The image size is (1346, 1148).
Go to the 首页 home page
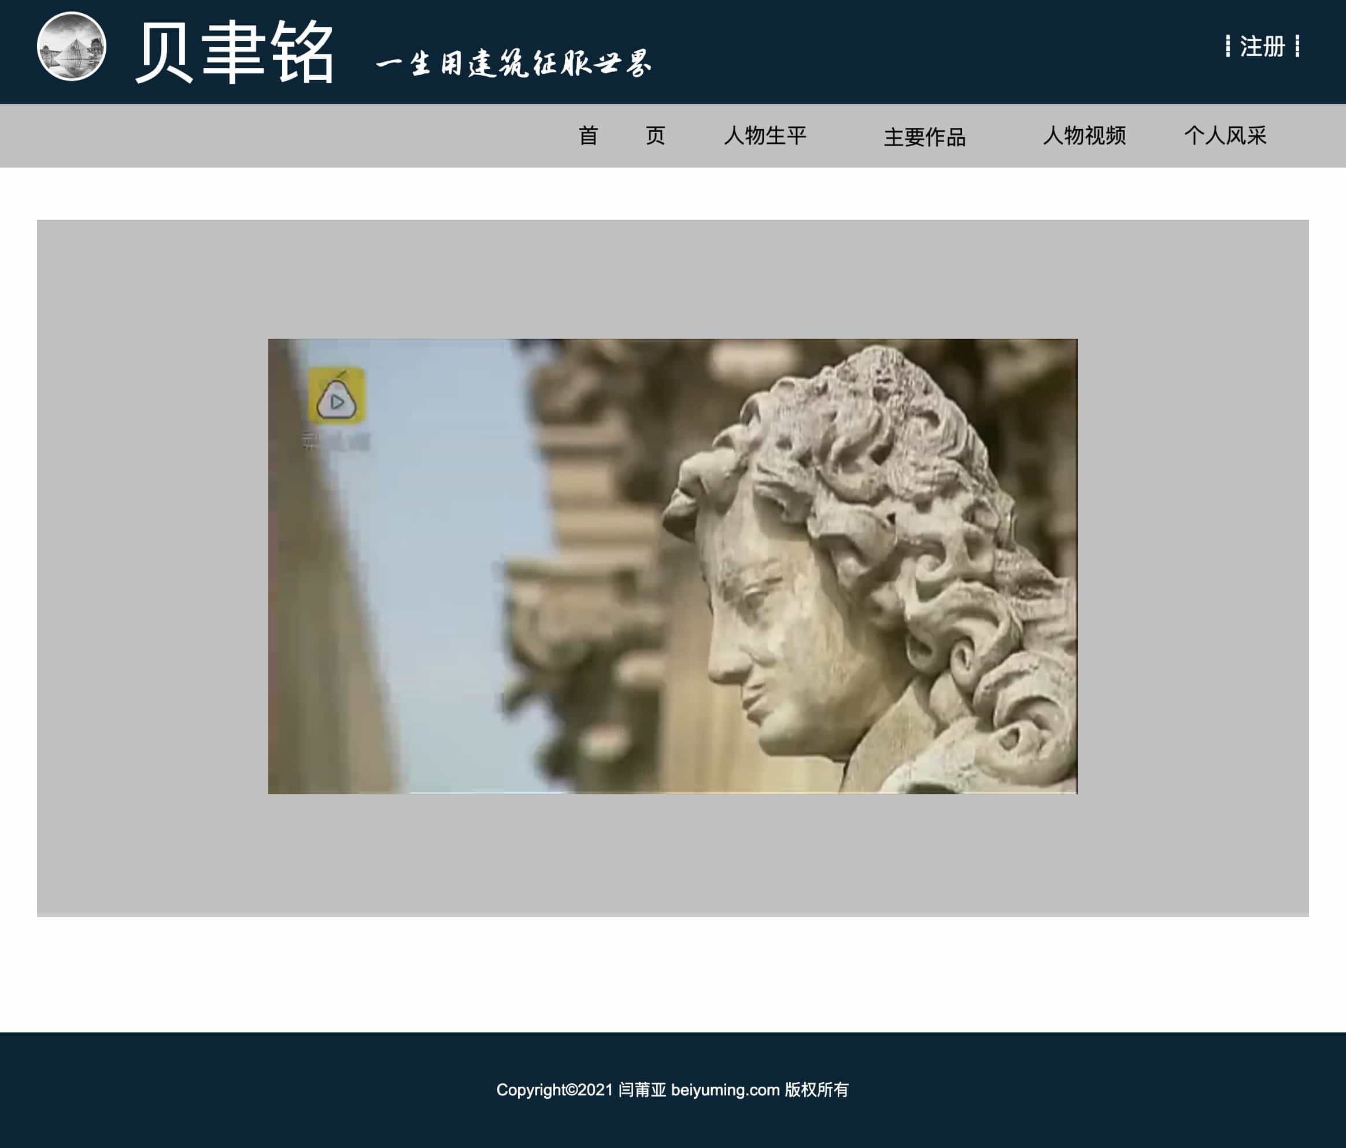pos(621,136)
